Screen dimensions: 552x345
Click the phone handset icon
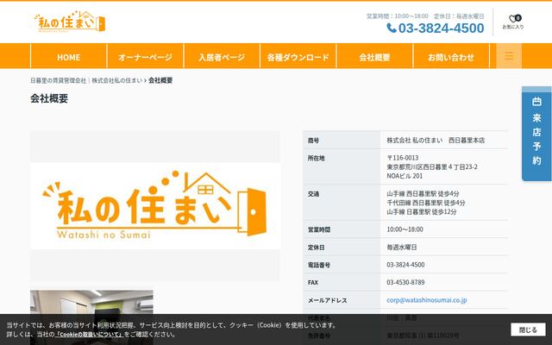pos(392,28)
